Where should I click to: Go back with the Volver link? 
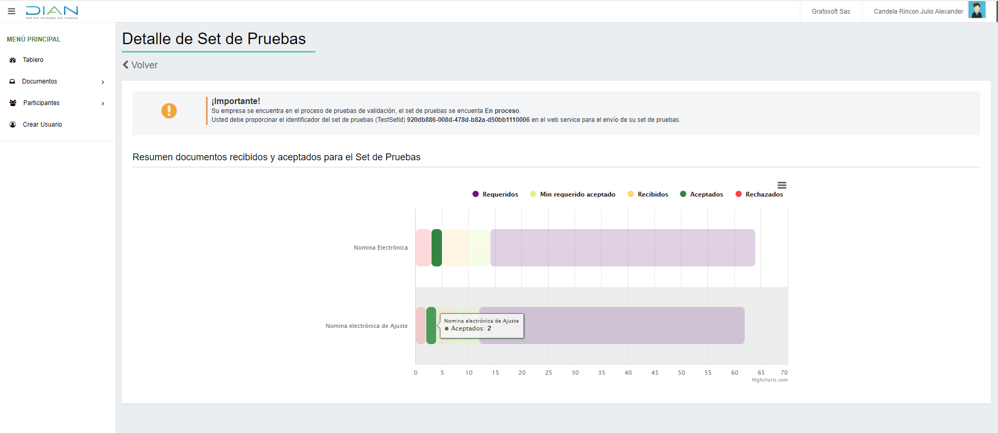pos(140,65)
